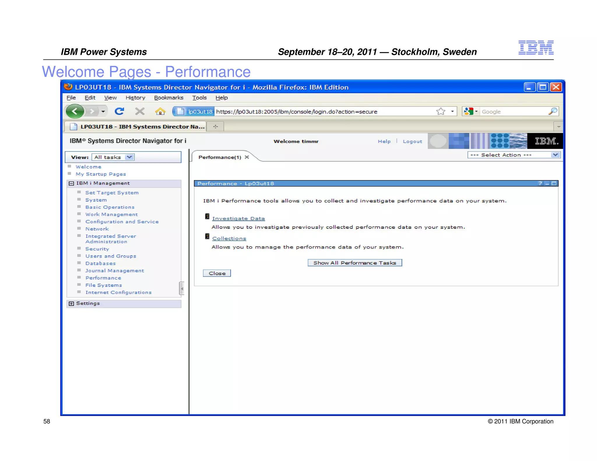
Task: Open the File menu
Action: click(x=71, y=98)
